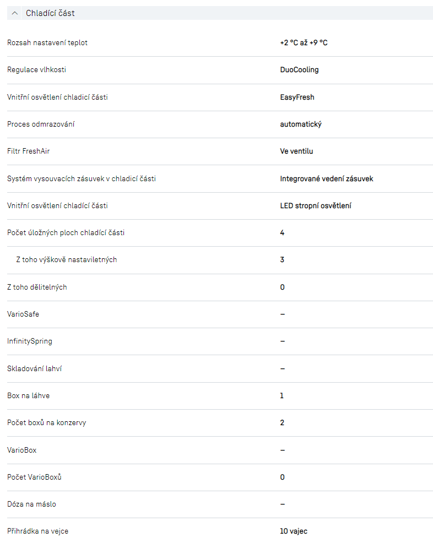This screenshot has width=433, height=538.
Task: Select the DuoCooling value text
Action: click(x=299, y=70)
